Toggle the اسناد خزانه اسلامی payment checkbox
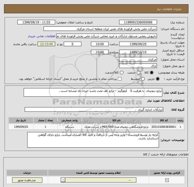The height and width of the screenshot is (187, 194). coord(120,79)
